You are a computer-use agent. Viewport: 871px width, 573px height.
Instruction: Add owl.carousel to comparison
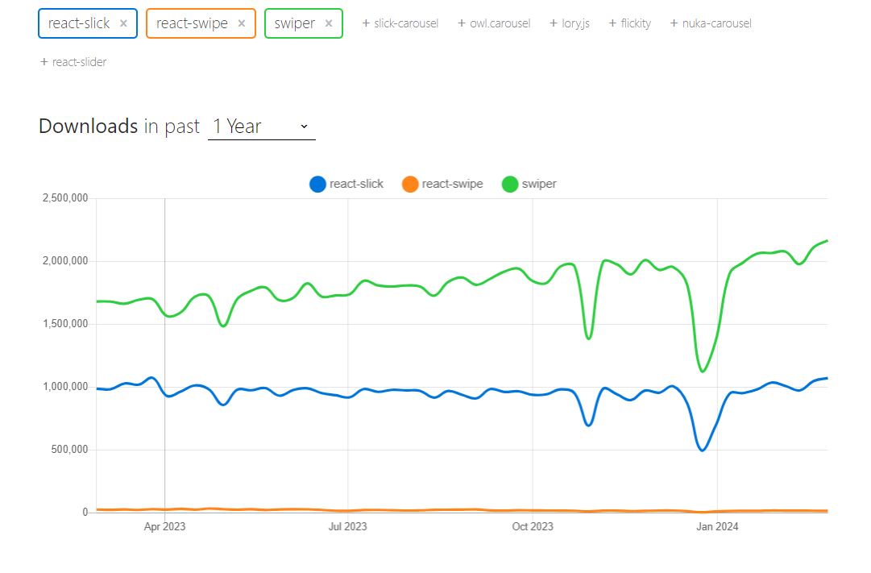coord(494,23)
